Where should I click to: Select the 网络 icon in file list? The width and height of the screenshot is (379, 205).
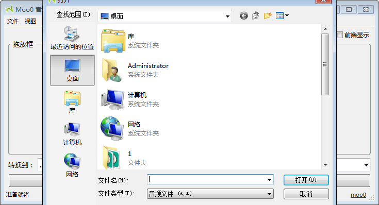click(x=112, y=129)
